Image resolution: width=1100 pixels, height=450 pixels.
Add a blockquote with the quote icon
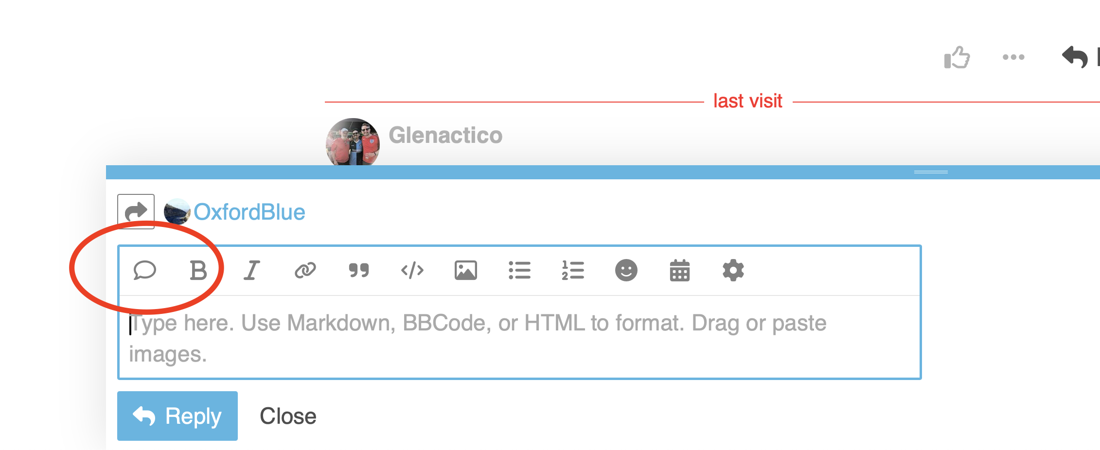[359, 270]
